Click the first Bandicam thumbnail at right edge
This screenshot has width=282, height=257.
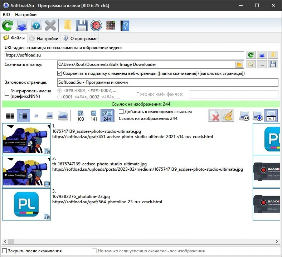266,172
